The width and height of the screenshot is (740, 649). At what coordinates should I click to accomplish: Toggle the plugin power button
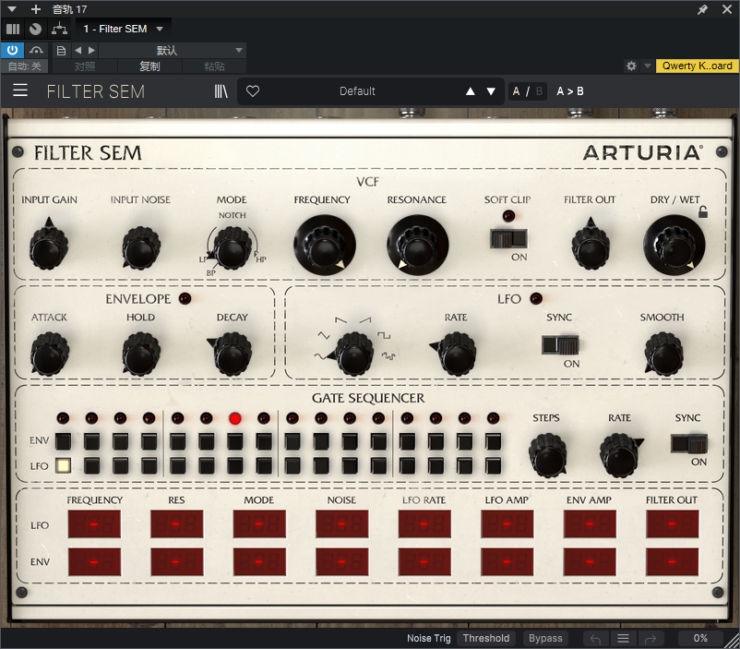pos(12,50)
